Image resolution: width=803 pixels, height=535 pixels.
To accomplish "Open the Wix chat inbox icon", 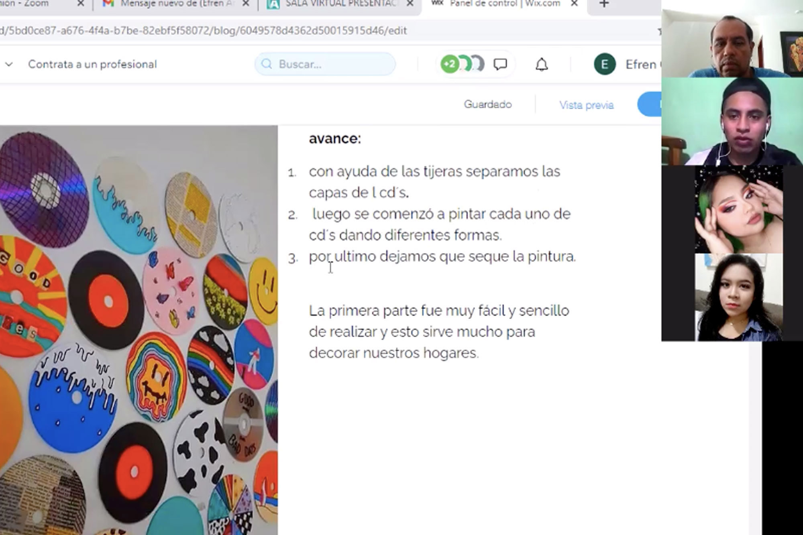I will [x=500, y=64].
